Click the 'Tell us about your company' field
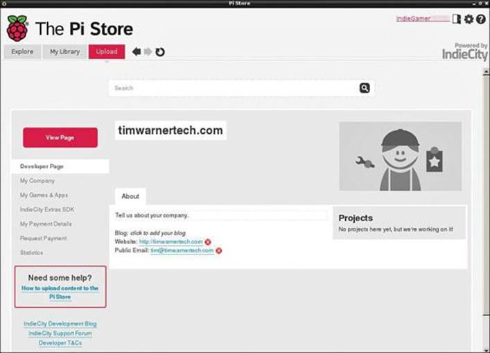This screenshot has height=353, width=490. point(220,216)
